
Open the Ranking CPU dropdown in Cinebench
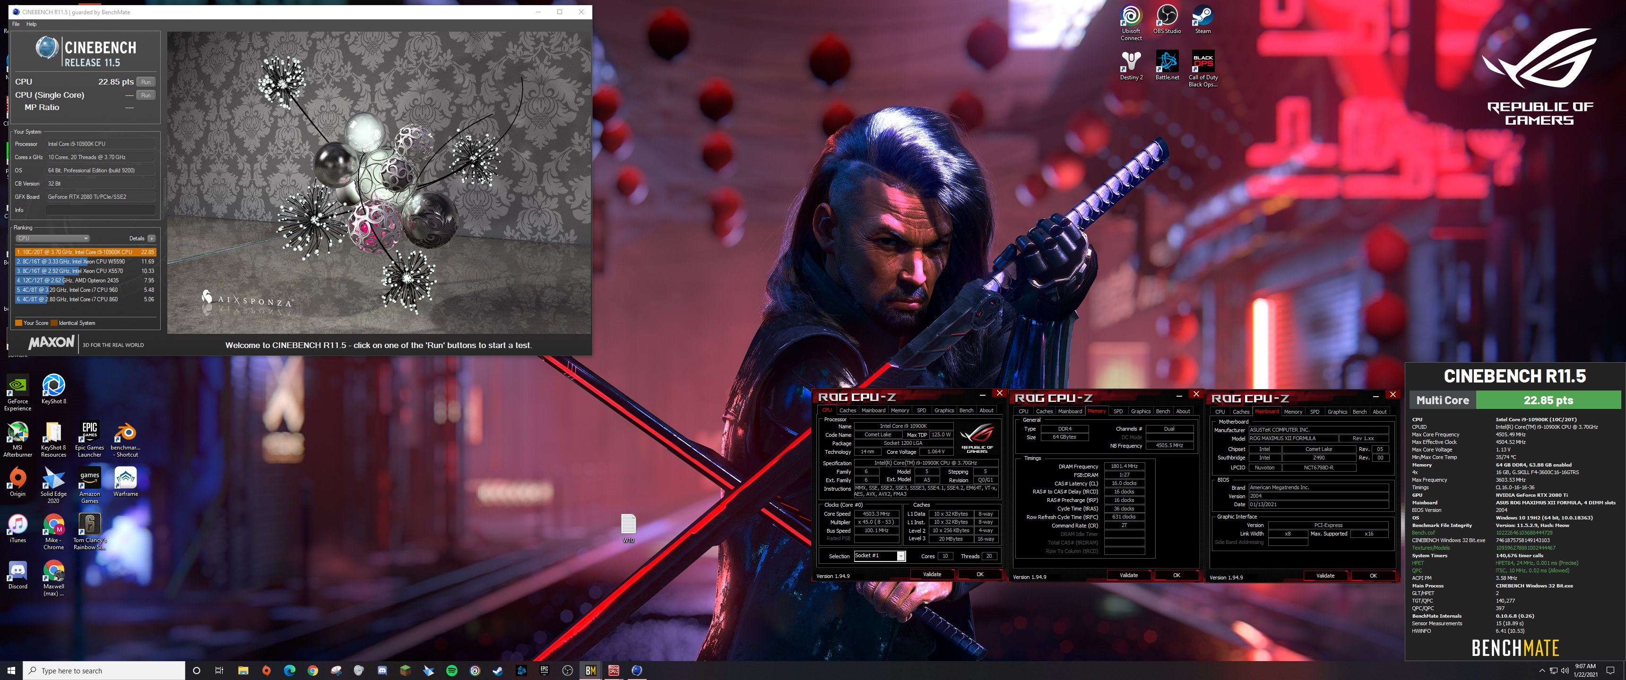52,238
